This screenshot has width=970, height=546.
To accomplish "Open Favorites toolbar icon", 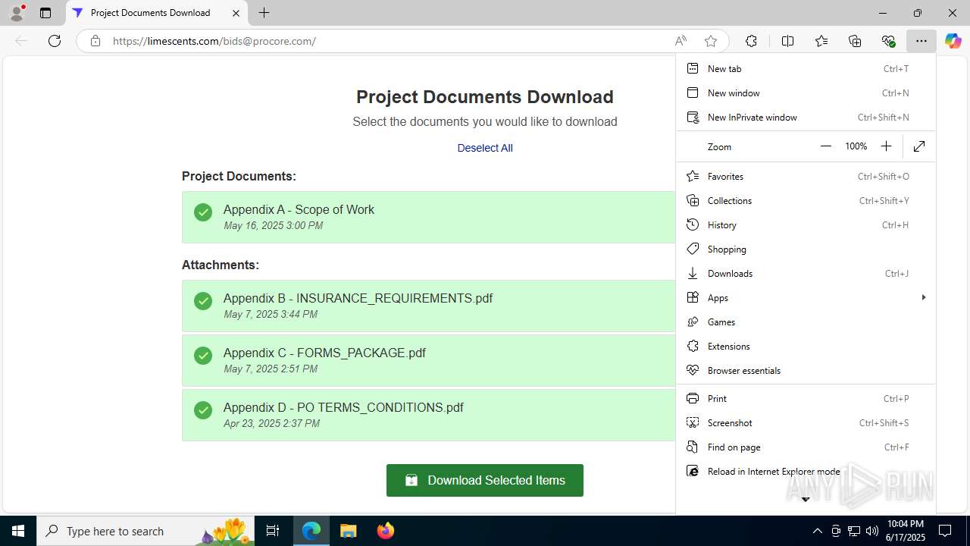I will click(x=821, y=41).
